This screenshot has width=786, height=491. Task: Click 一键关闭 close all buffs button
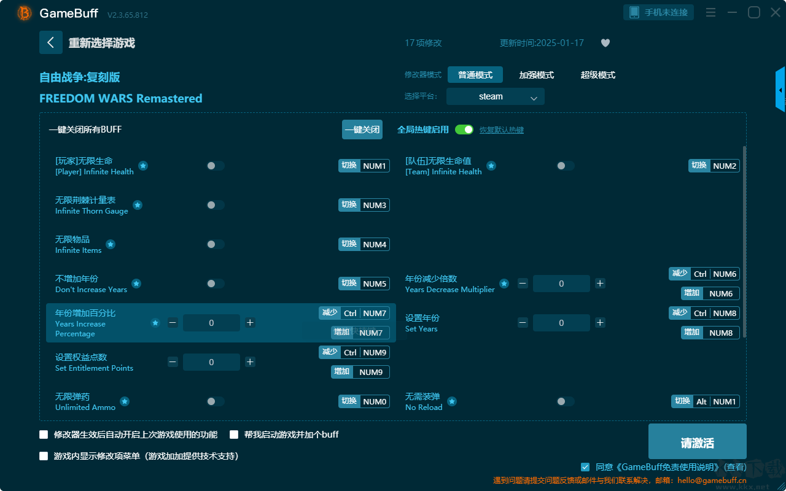click(362, 130)
